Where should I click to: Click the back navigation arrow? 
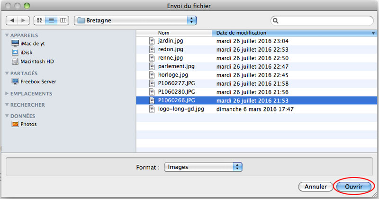(12, 20)
